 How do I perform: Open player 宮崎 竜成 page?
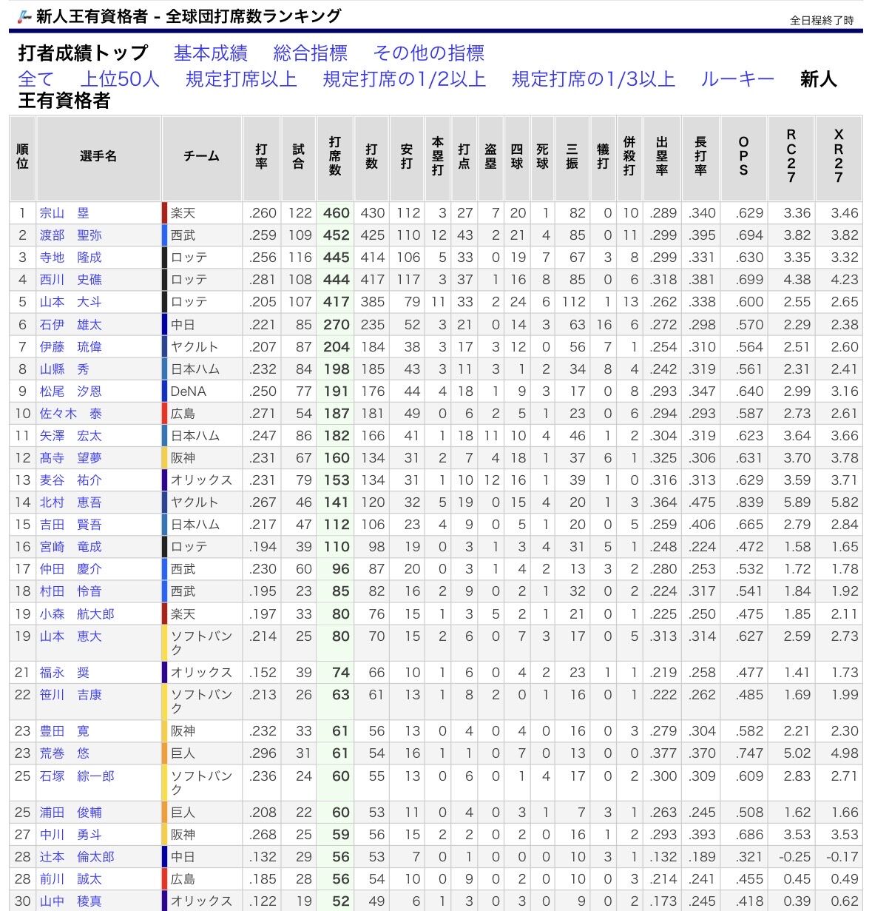coord(71,547)
